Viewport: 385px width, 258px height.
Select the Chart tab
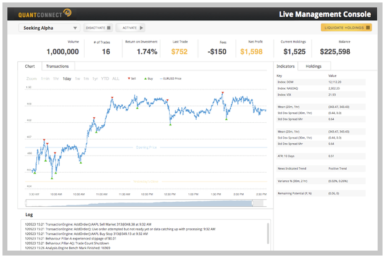point(29,66)
